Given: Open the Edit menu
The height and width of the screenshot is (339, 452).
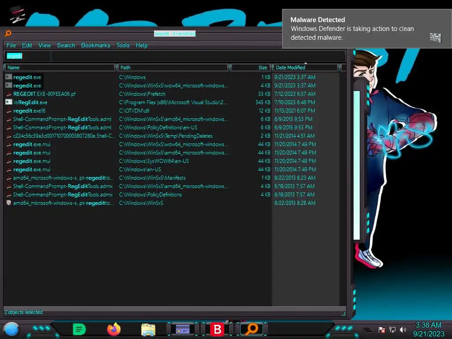Looking at the screenshot, I should [x=27, y=45].
